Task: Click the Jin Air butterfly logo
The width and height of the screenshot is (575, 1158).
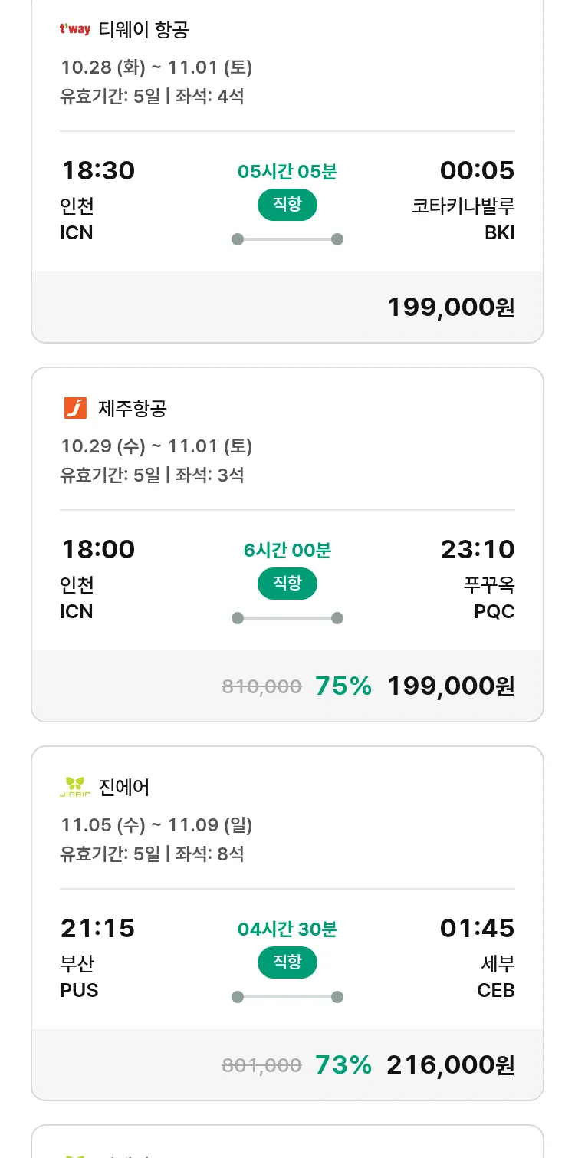Action: (75, 787)
